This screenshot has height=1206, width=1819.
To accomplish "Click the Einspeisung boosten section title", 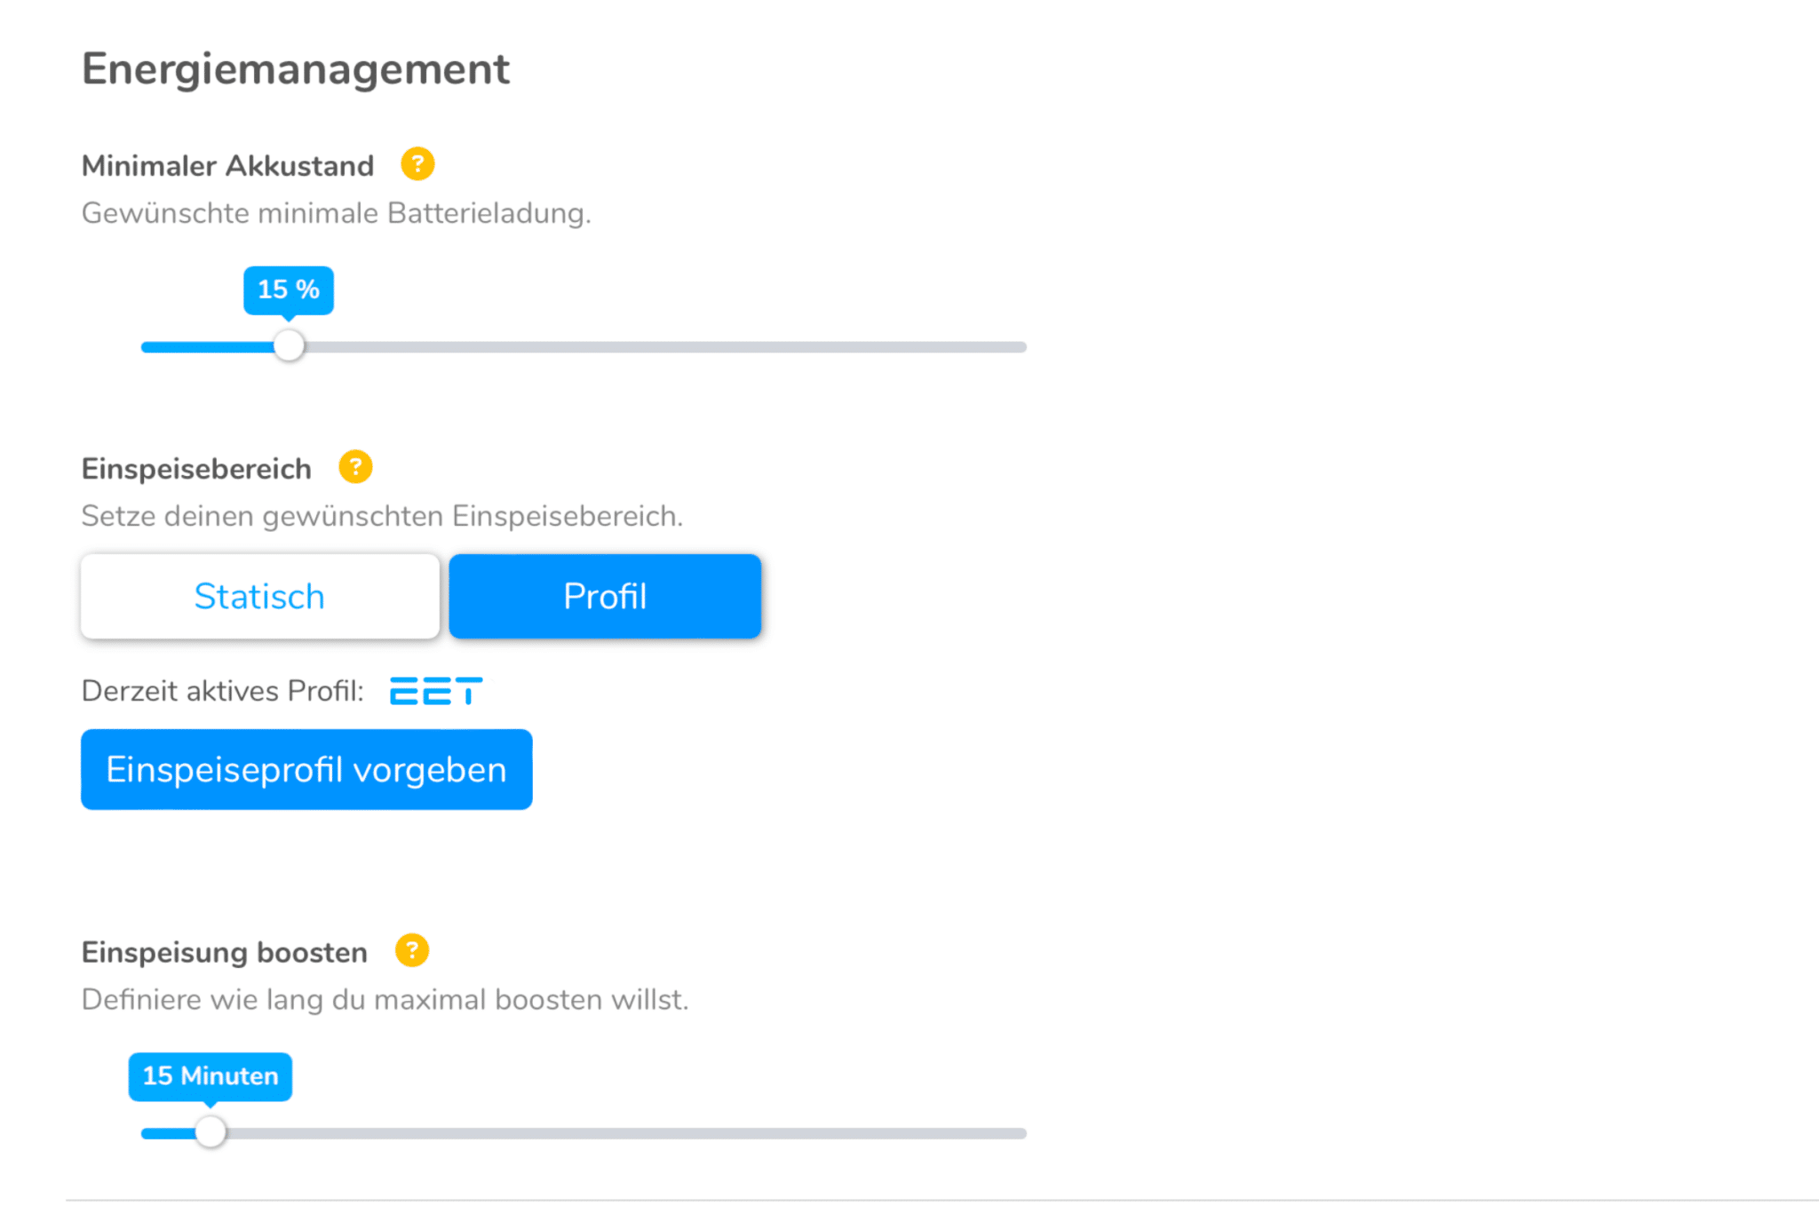I will point(225,952).
